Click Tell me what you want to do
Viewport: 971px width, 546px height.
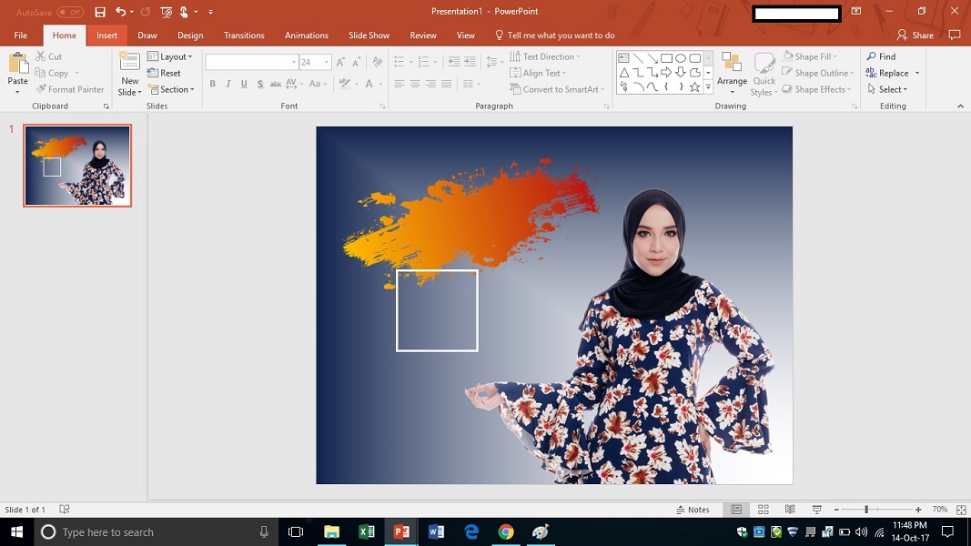tap(555, 35)
